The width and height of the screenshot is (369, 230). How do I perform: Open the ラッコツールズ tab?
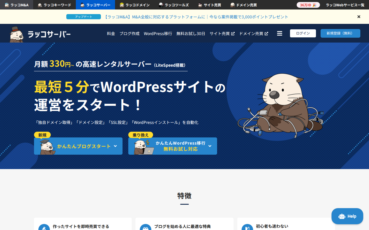[174, 5]
